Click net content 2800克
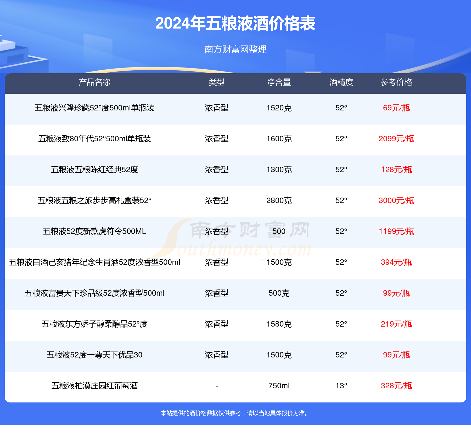 point(279,200)
